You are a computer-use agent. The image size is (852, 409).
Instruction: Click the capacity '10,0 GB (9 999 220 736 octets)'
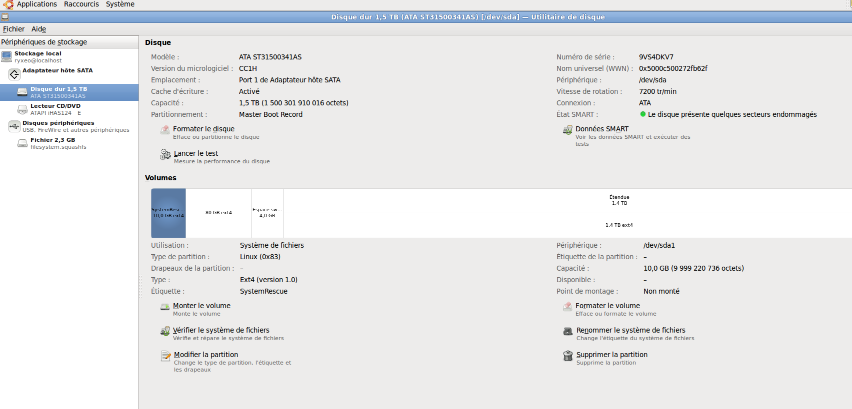click(693, 268)
